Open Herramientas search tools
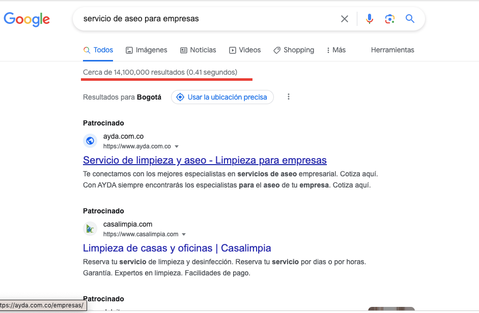479x313 pixels. tap(392, 50)
